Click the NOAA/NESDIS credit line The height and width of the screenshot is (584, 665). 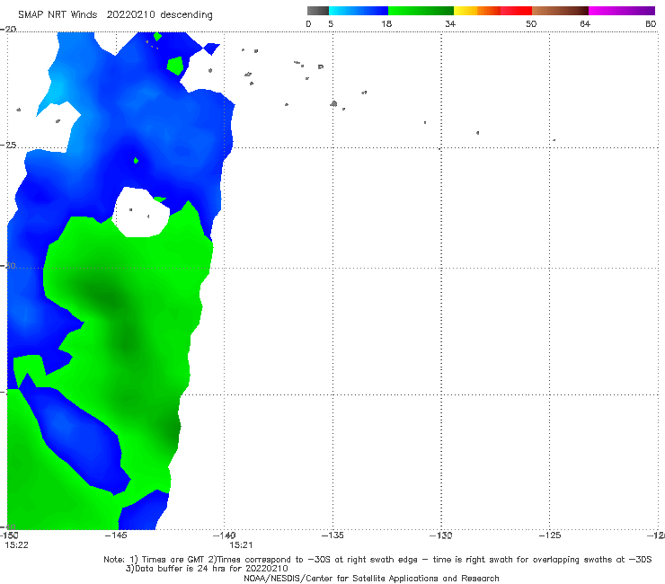coord(371,579)
